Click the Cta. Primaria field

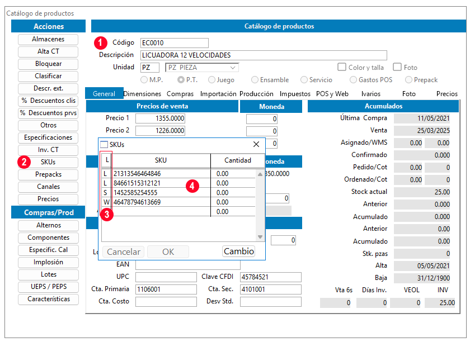[x=166, y=289]
